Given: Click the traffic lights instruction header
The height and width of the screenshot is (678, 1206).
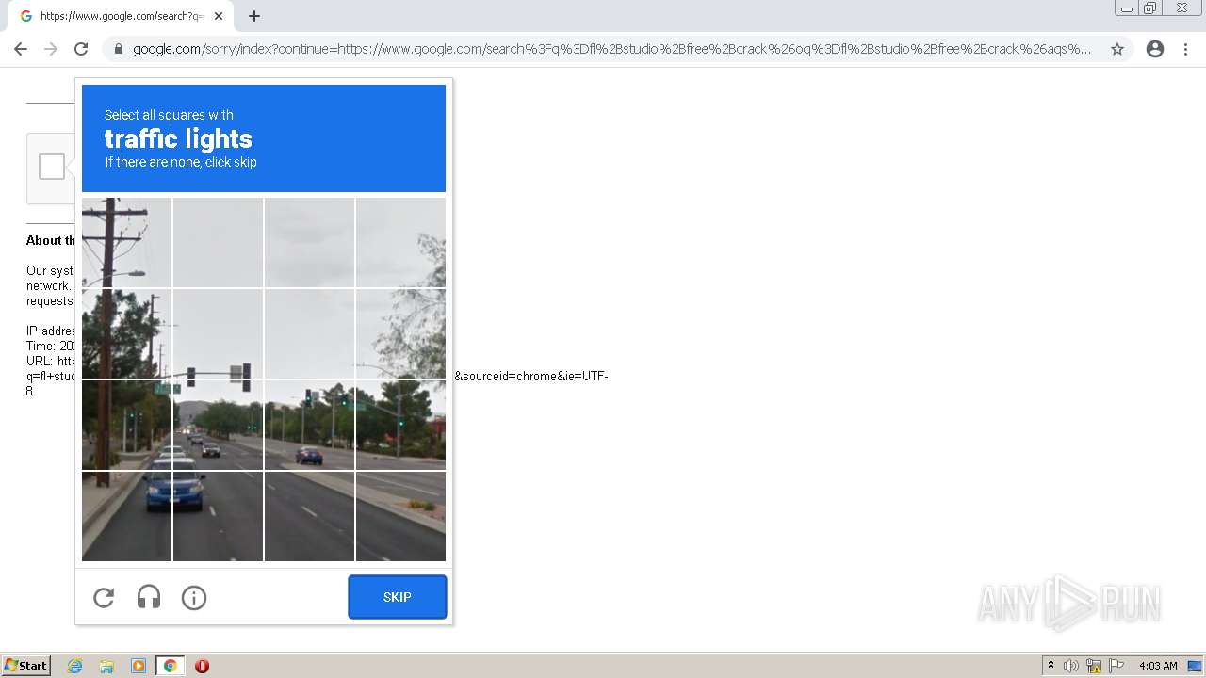Looking at the screenshot, I should [x=264, y=138].
